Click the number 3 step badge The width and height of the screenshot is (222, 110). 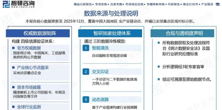86,99
